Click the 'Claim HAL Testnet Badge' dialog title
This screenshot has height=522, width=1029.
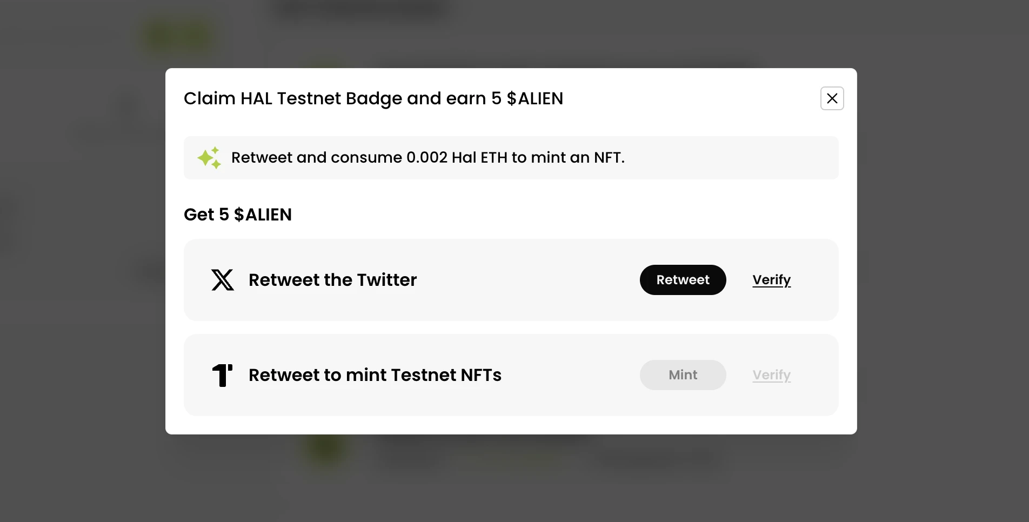click(373, 98)
